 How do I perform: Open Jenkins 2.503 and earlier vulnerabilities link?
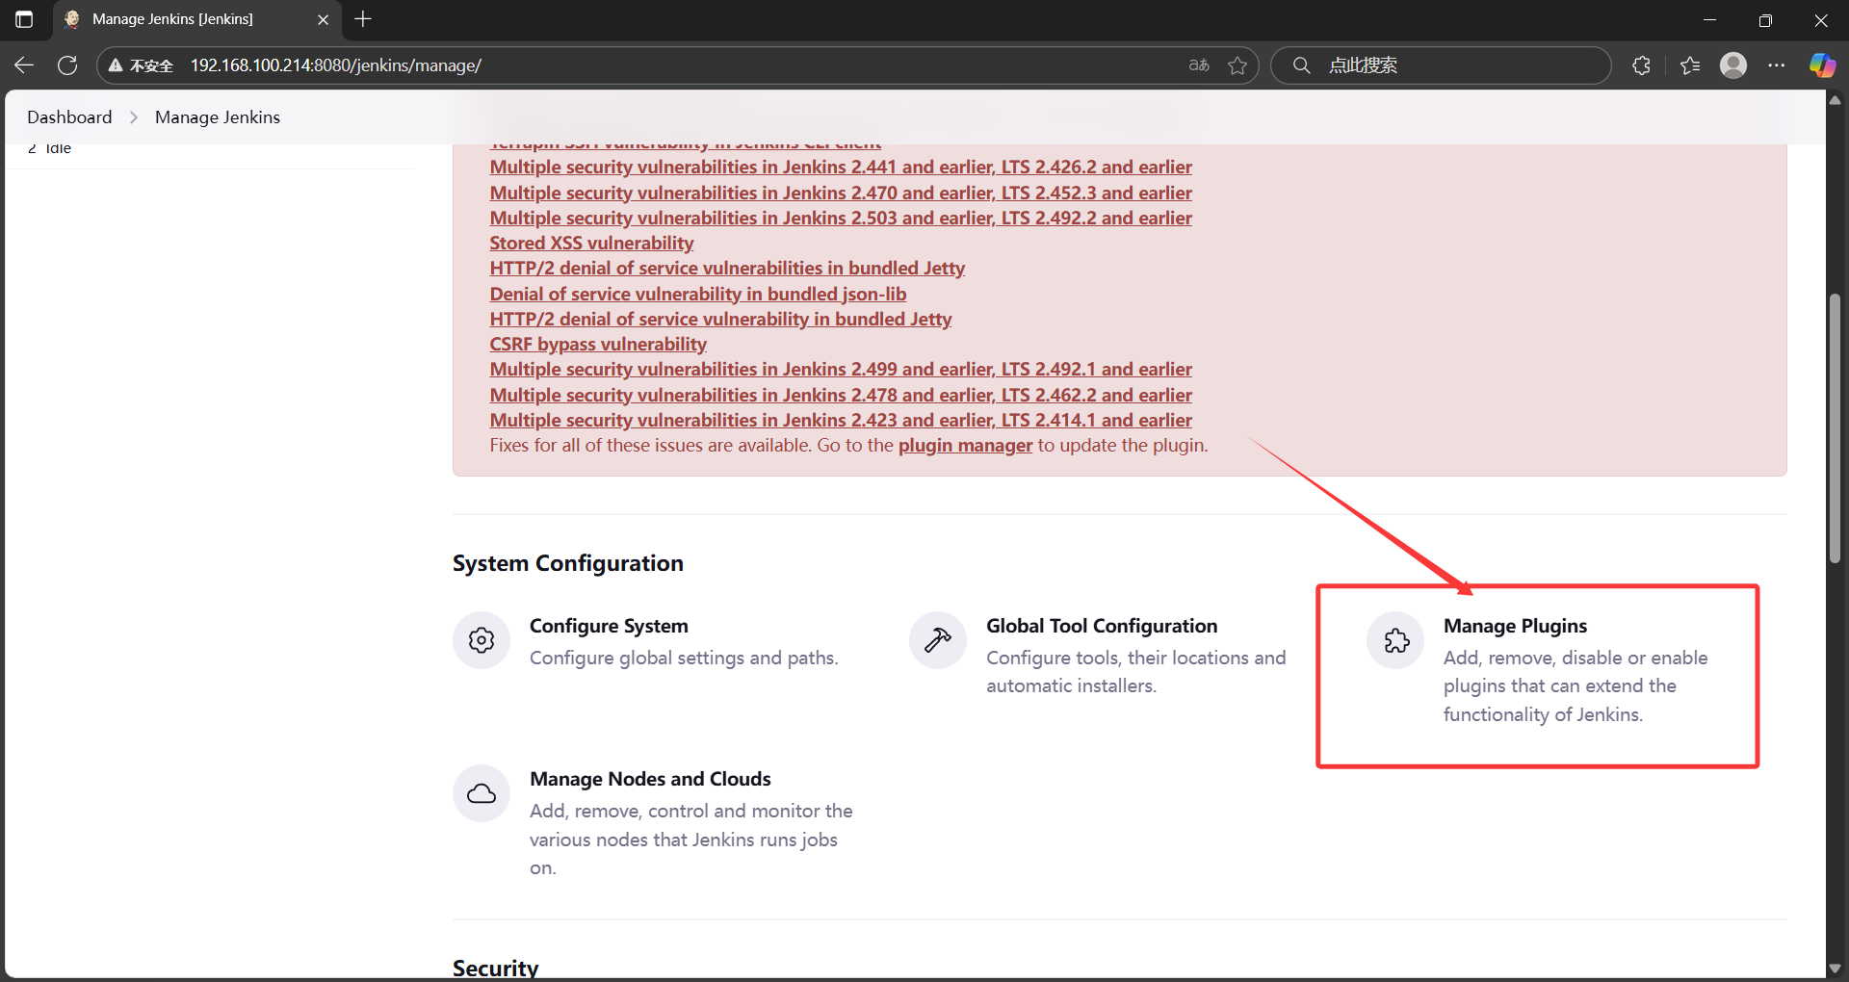point(841,218)
